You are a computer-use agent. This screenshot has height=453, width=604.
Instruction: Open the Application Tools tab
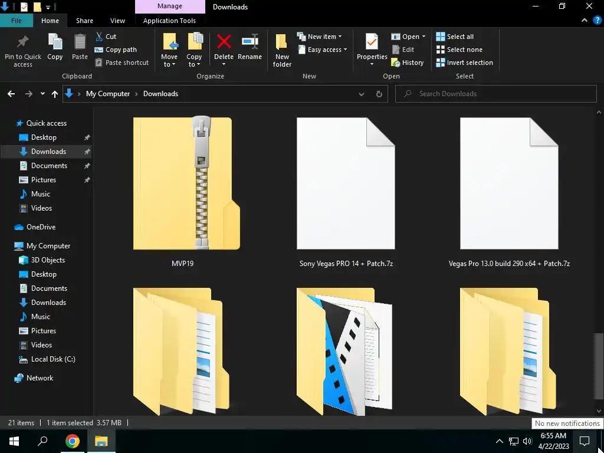click(x=169, y=21)
